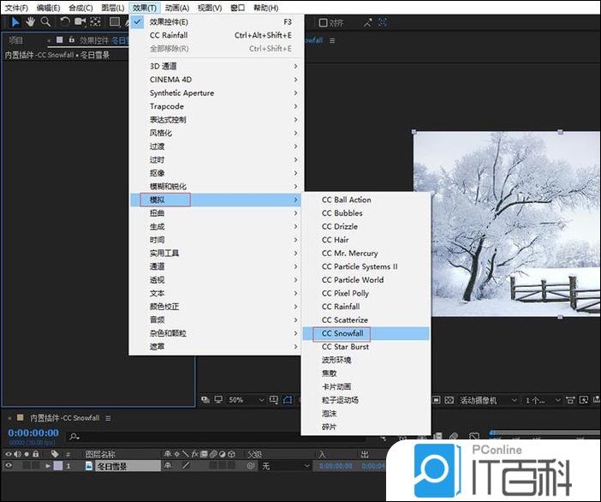Click the timeline search magnifier icon
Image resolution: width=601 pixels, height=502 pixels.
coord(74,436)
